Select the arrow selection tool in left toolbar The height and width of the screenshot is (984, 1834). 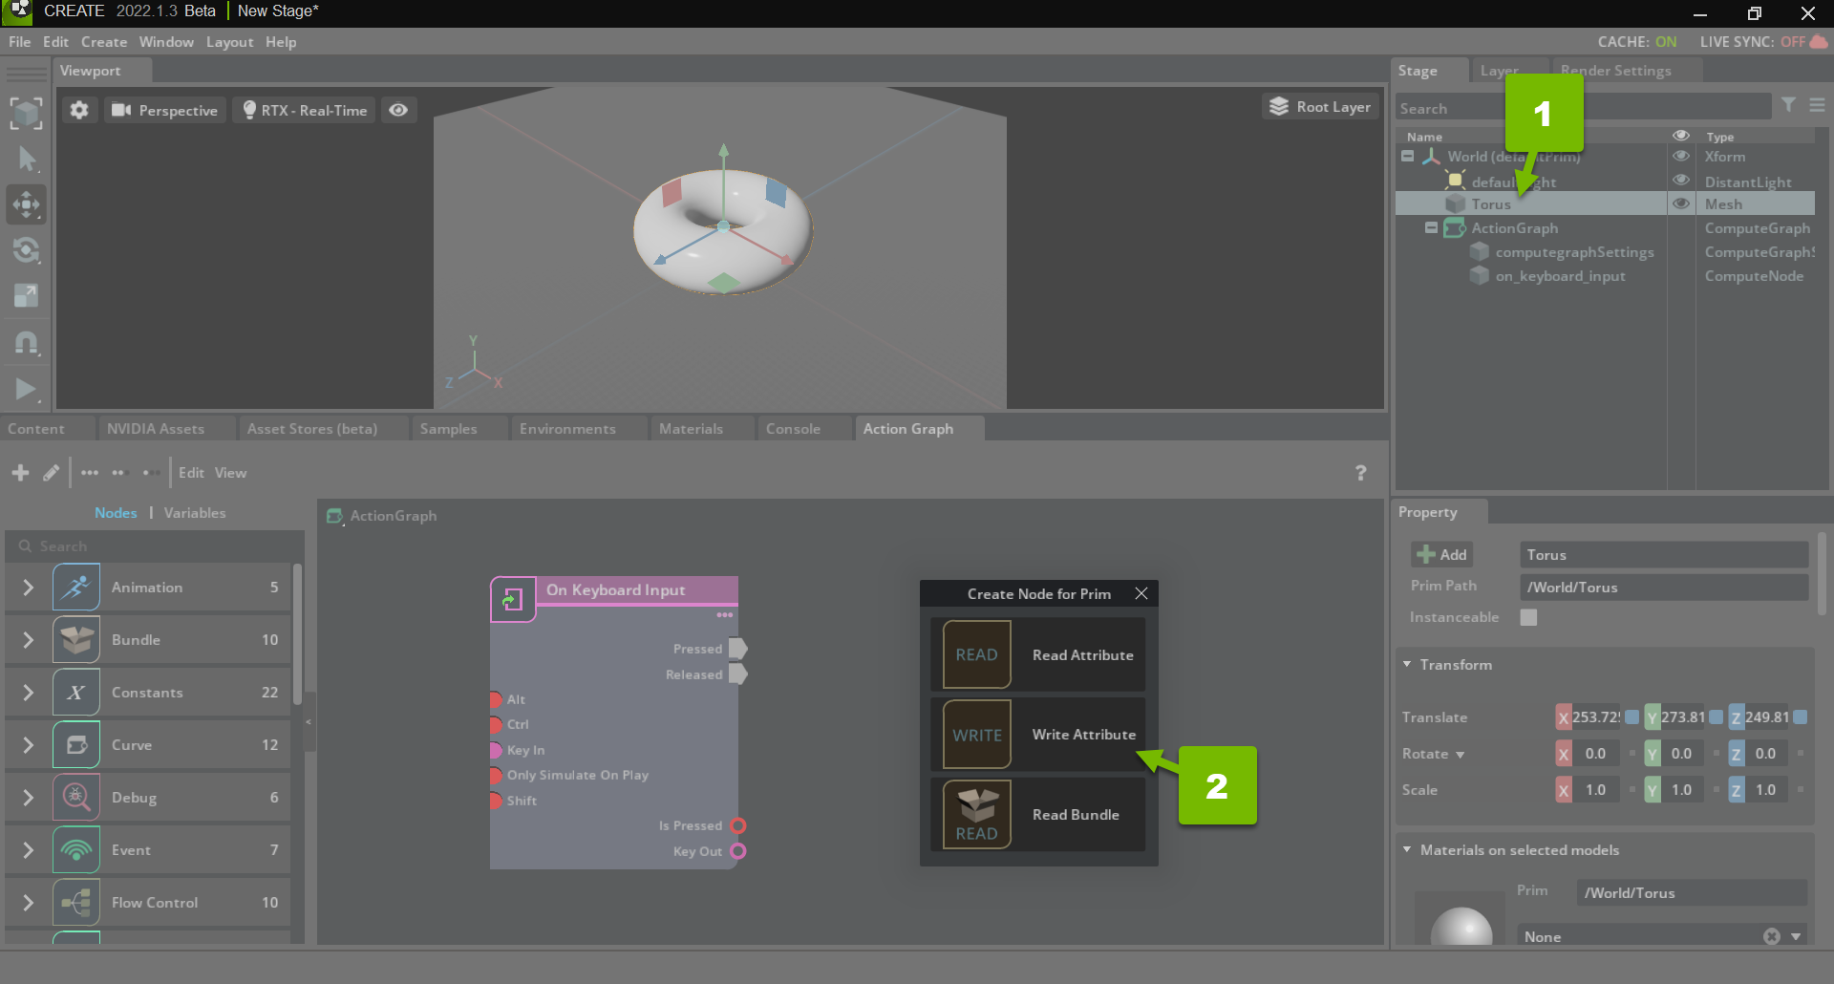(x=27, y=159)
